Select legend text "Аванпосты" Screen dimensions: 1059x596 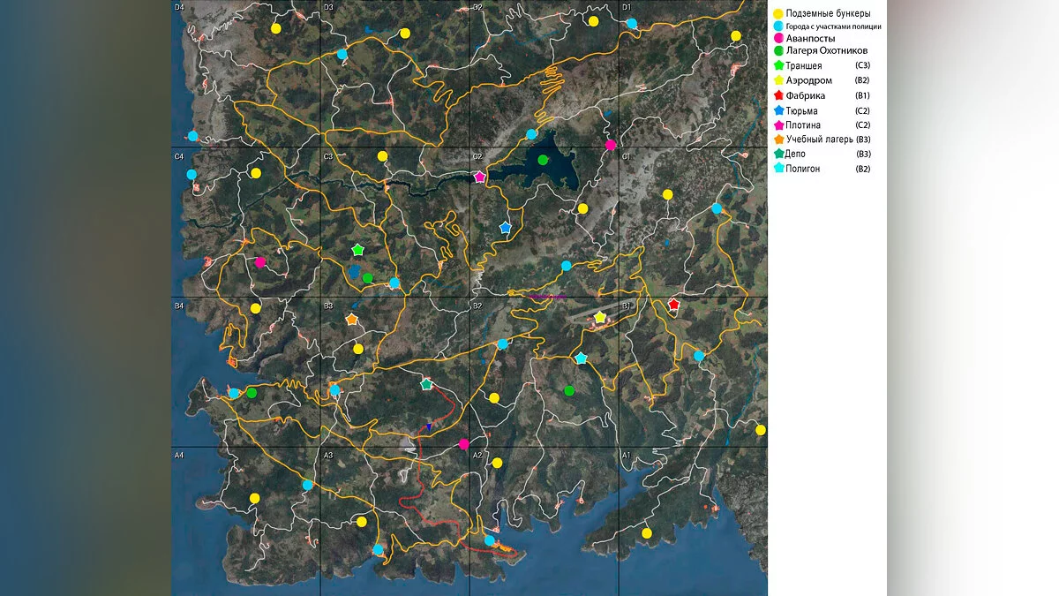(x=810, y=40)
